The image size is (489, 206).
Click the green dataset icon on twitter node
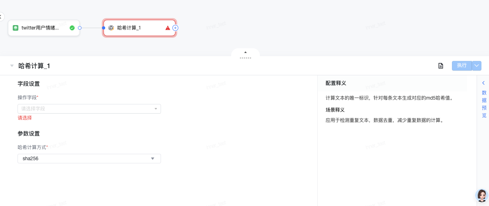point(16,28)
